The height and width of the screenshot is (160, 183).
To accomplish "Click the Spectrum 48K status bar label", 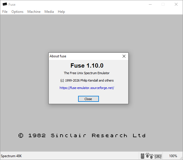I will [11, 156].
